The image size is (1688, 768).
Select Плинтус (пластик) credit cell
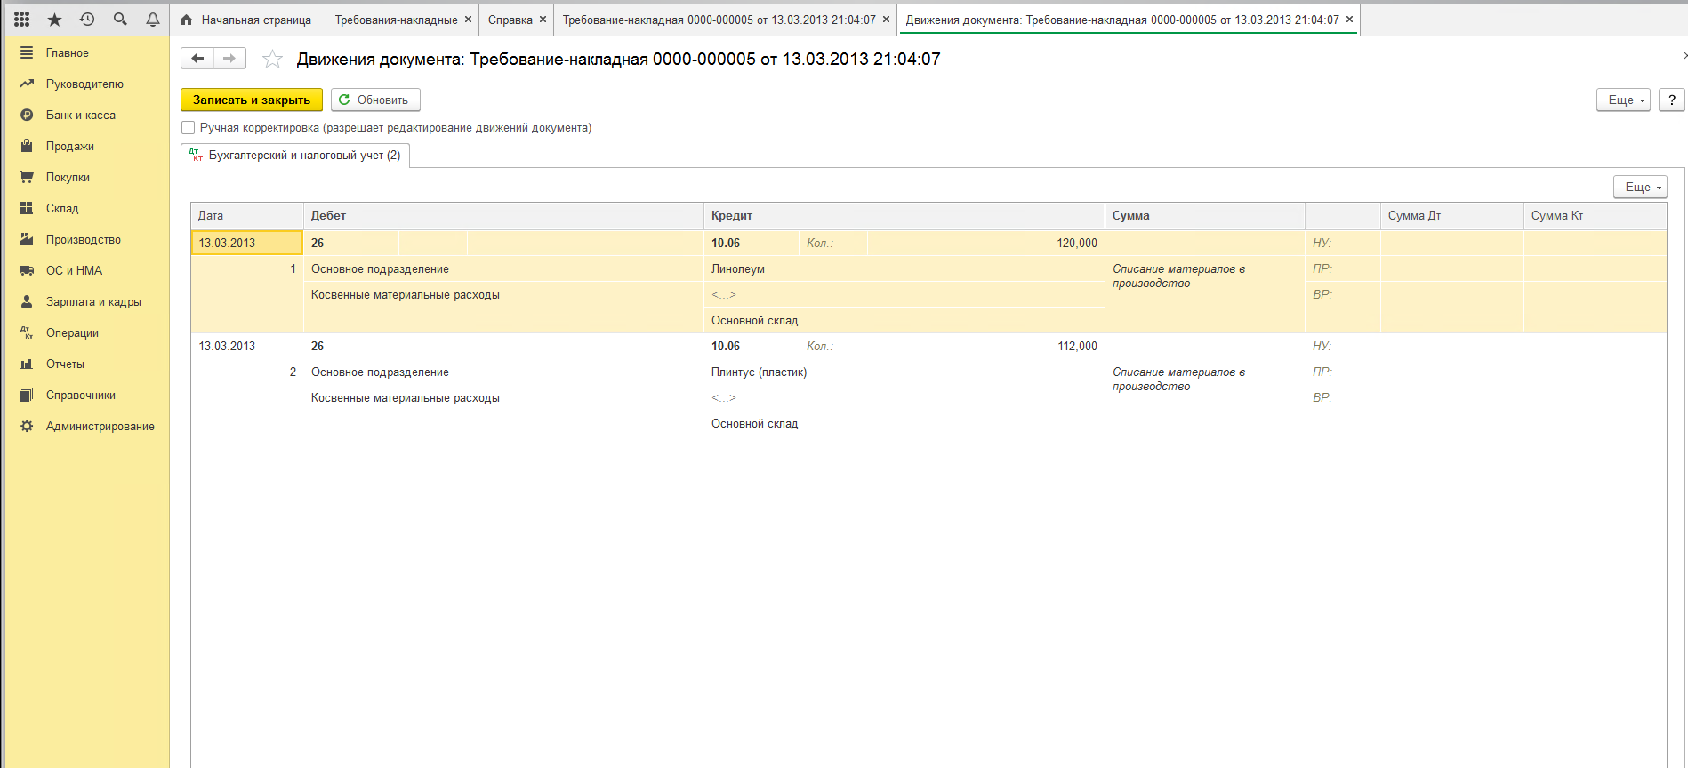[904, 372]
